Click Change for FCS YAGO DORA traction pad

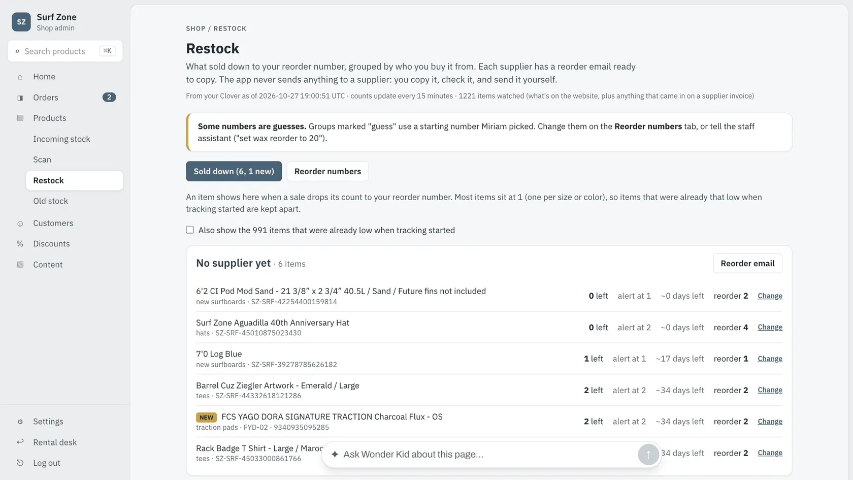click(770, 421)
